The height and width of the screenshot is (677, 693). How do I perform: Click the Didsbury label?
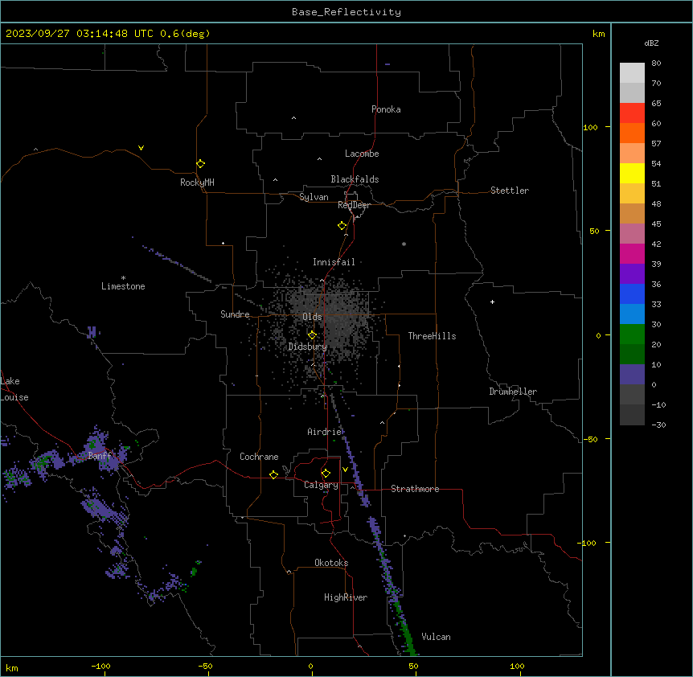tap(308, 347)
